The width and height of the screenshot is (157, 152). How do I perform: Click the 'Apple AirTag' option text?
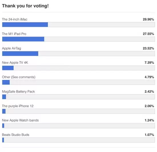coord(11,48)
